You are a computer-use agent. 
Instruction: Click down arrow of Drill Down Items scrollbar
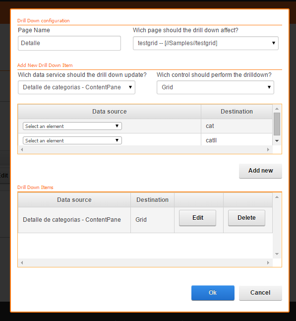[x=277, y=254]
